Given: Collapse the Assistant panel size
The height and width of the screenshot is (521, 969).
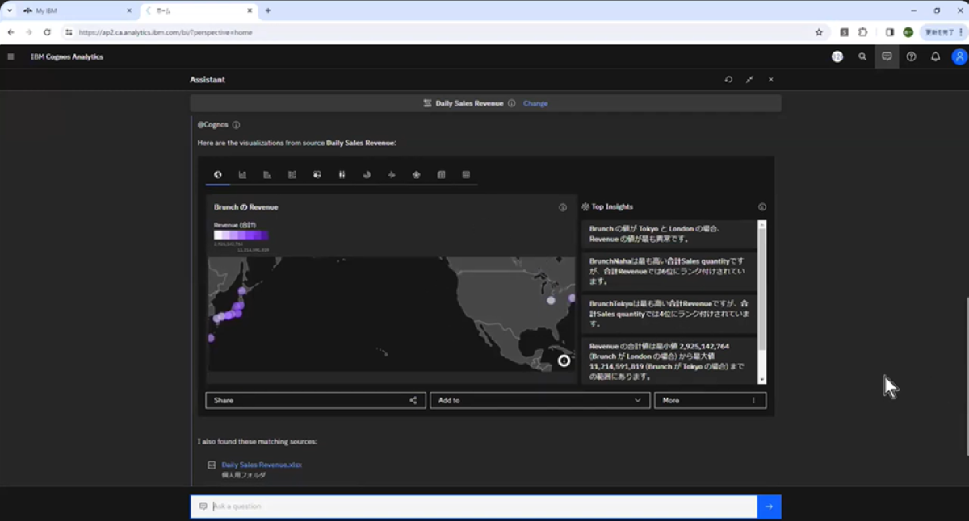Looking at the screenshot, I should [749, 80].
